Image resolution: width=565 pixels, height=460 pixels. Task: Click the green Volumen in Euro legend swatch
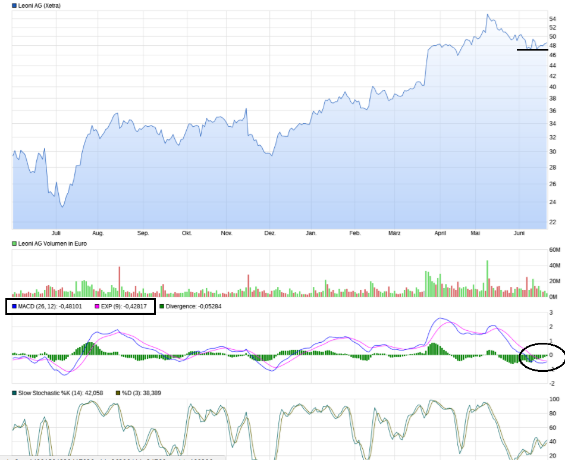click(x=14, y=244)
